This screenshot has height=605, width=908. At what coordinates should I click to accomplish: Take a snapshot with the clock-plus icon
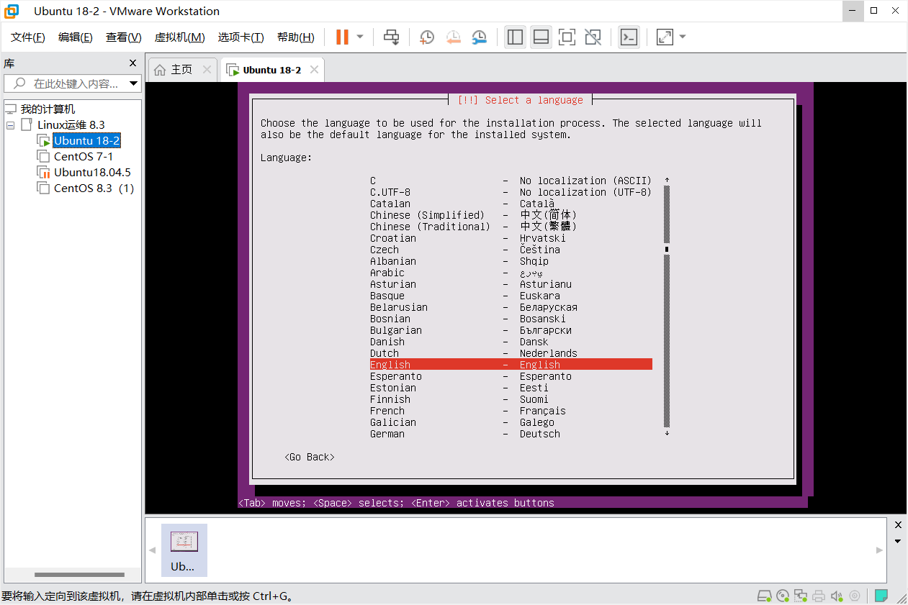pos(427,37)
